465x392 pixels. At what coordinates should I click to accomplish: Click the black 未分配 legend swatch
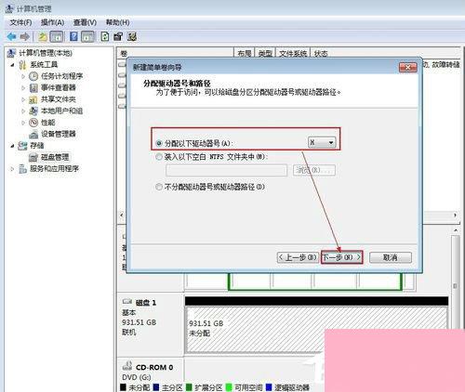pyautogui.click(x=123, y=387)
